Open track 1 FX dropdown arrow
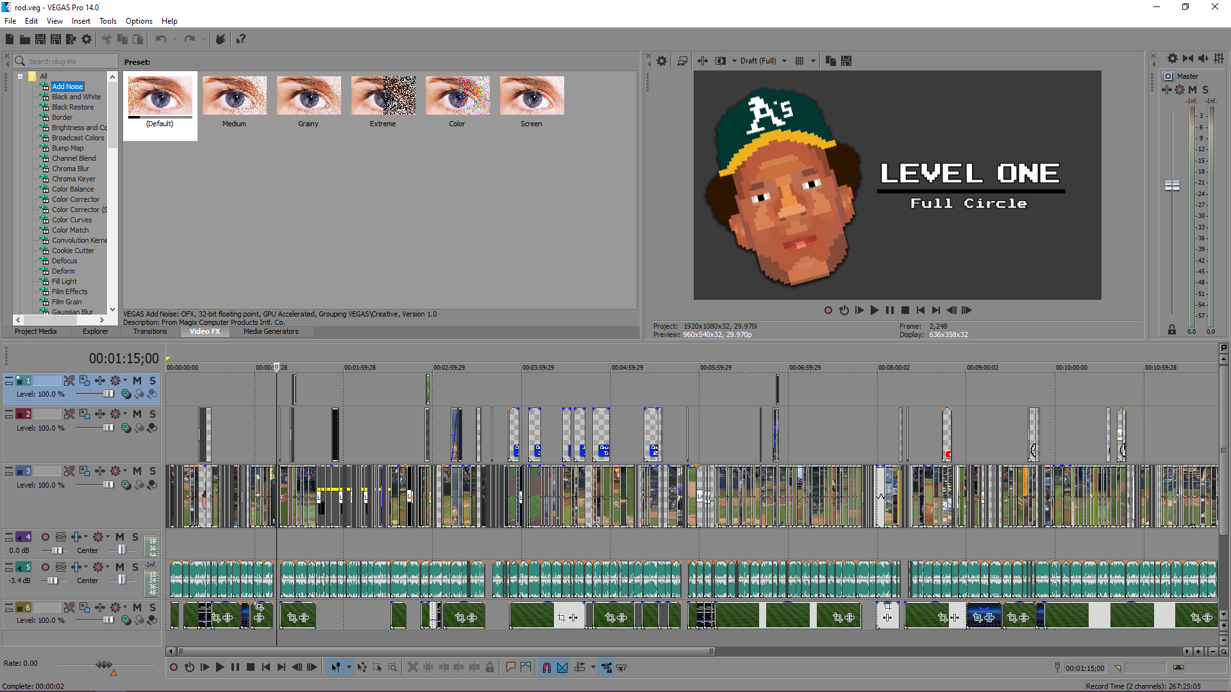 125,381
